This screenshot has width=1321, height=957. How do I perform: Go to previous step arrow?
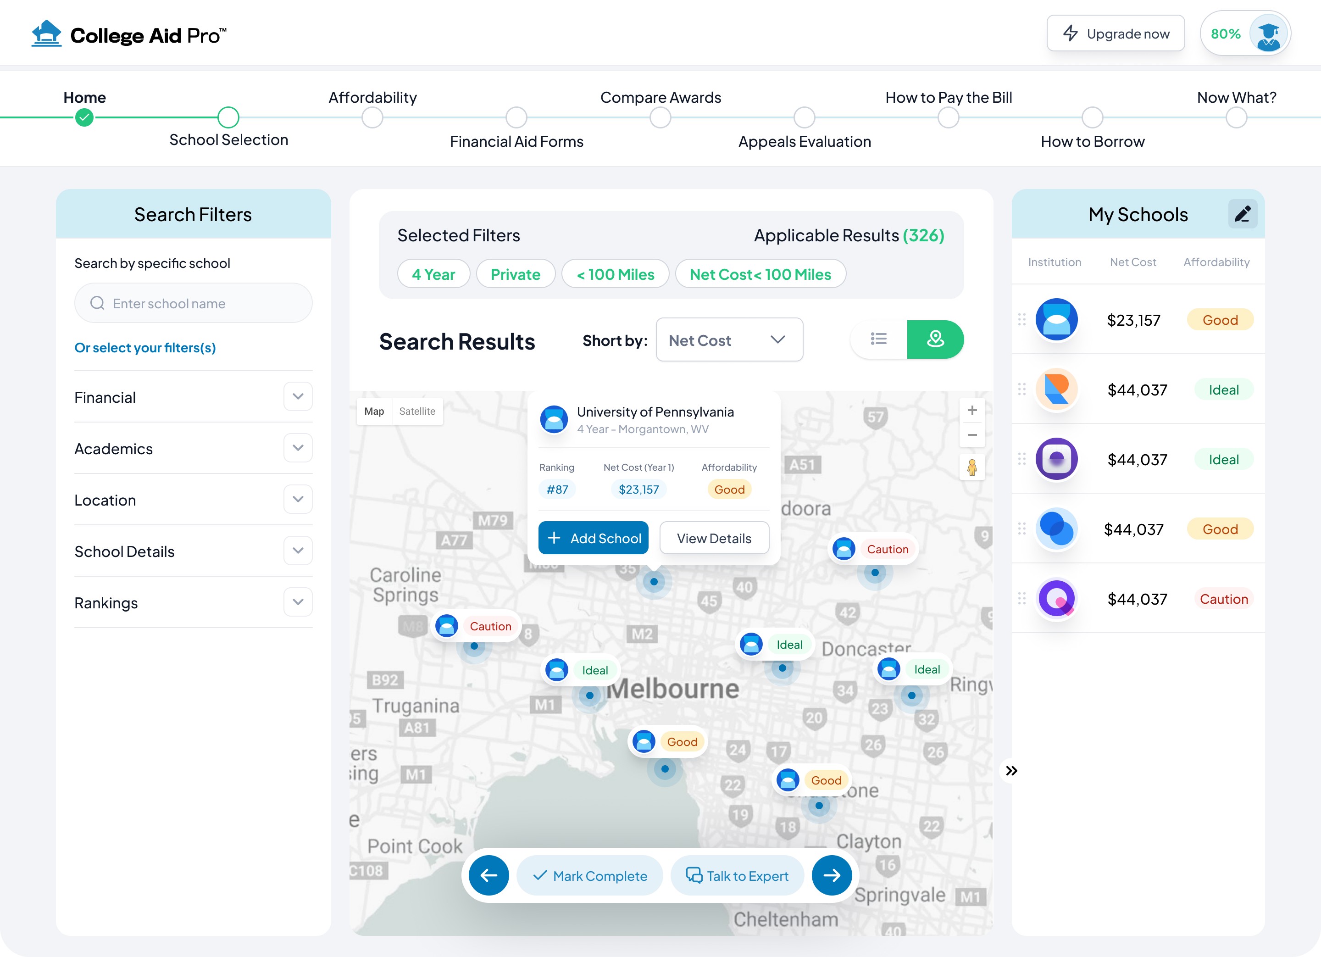coord(488,875)
